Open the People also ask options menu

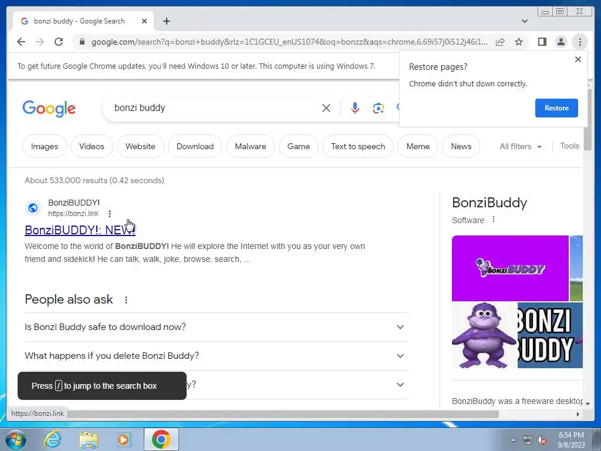(126, 300)
